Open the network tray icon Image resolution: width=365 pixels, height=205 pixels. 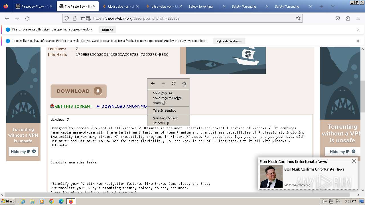tap(331, 201)
